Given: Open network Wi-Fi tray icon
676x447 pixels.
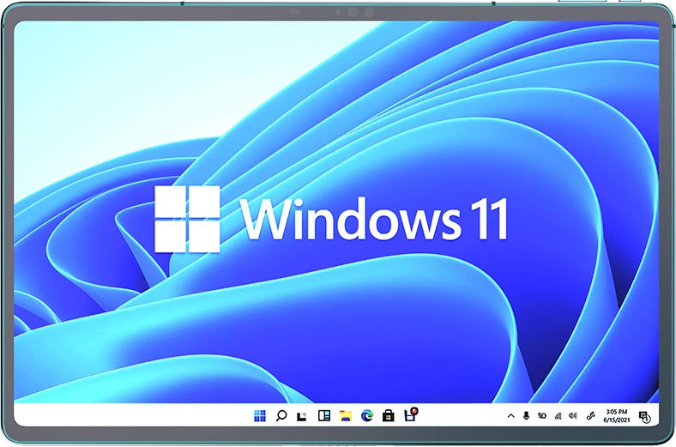Looking at the screenshot, I should pyautogui.click(x=558, y=416).
